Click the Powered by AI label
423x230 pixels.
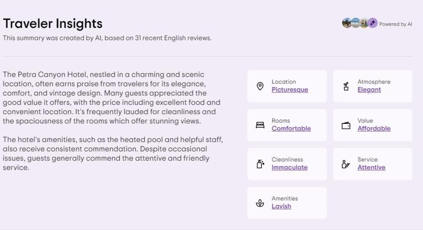pos(396,24)
